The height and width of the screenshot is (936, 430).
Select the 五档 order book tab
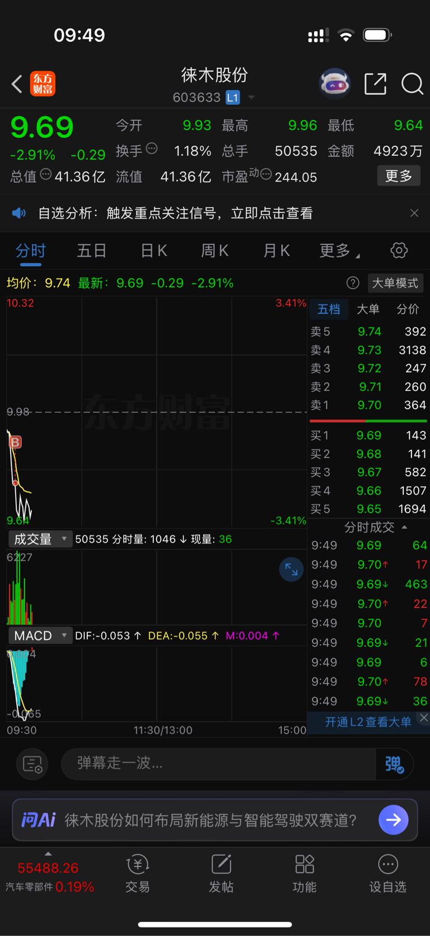(329, 309)
